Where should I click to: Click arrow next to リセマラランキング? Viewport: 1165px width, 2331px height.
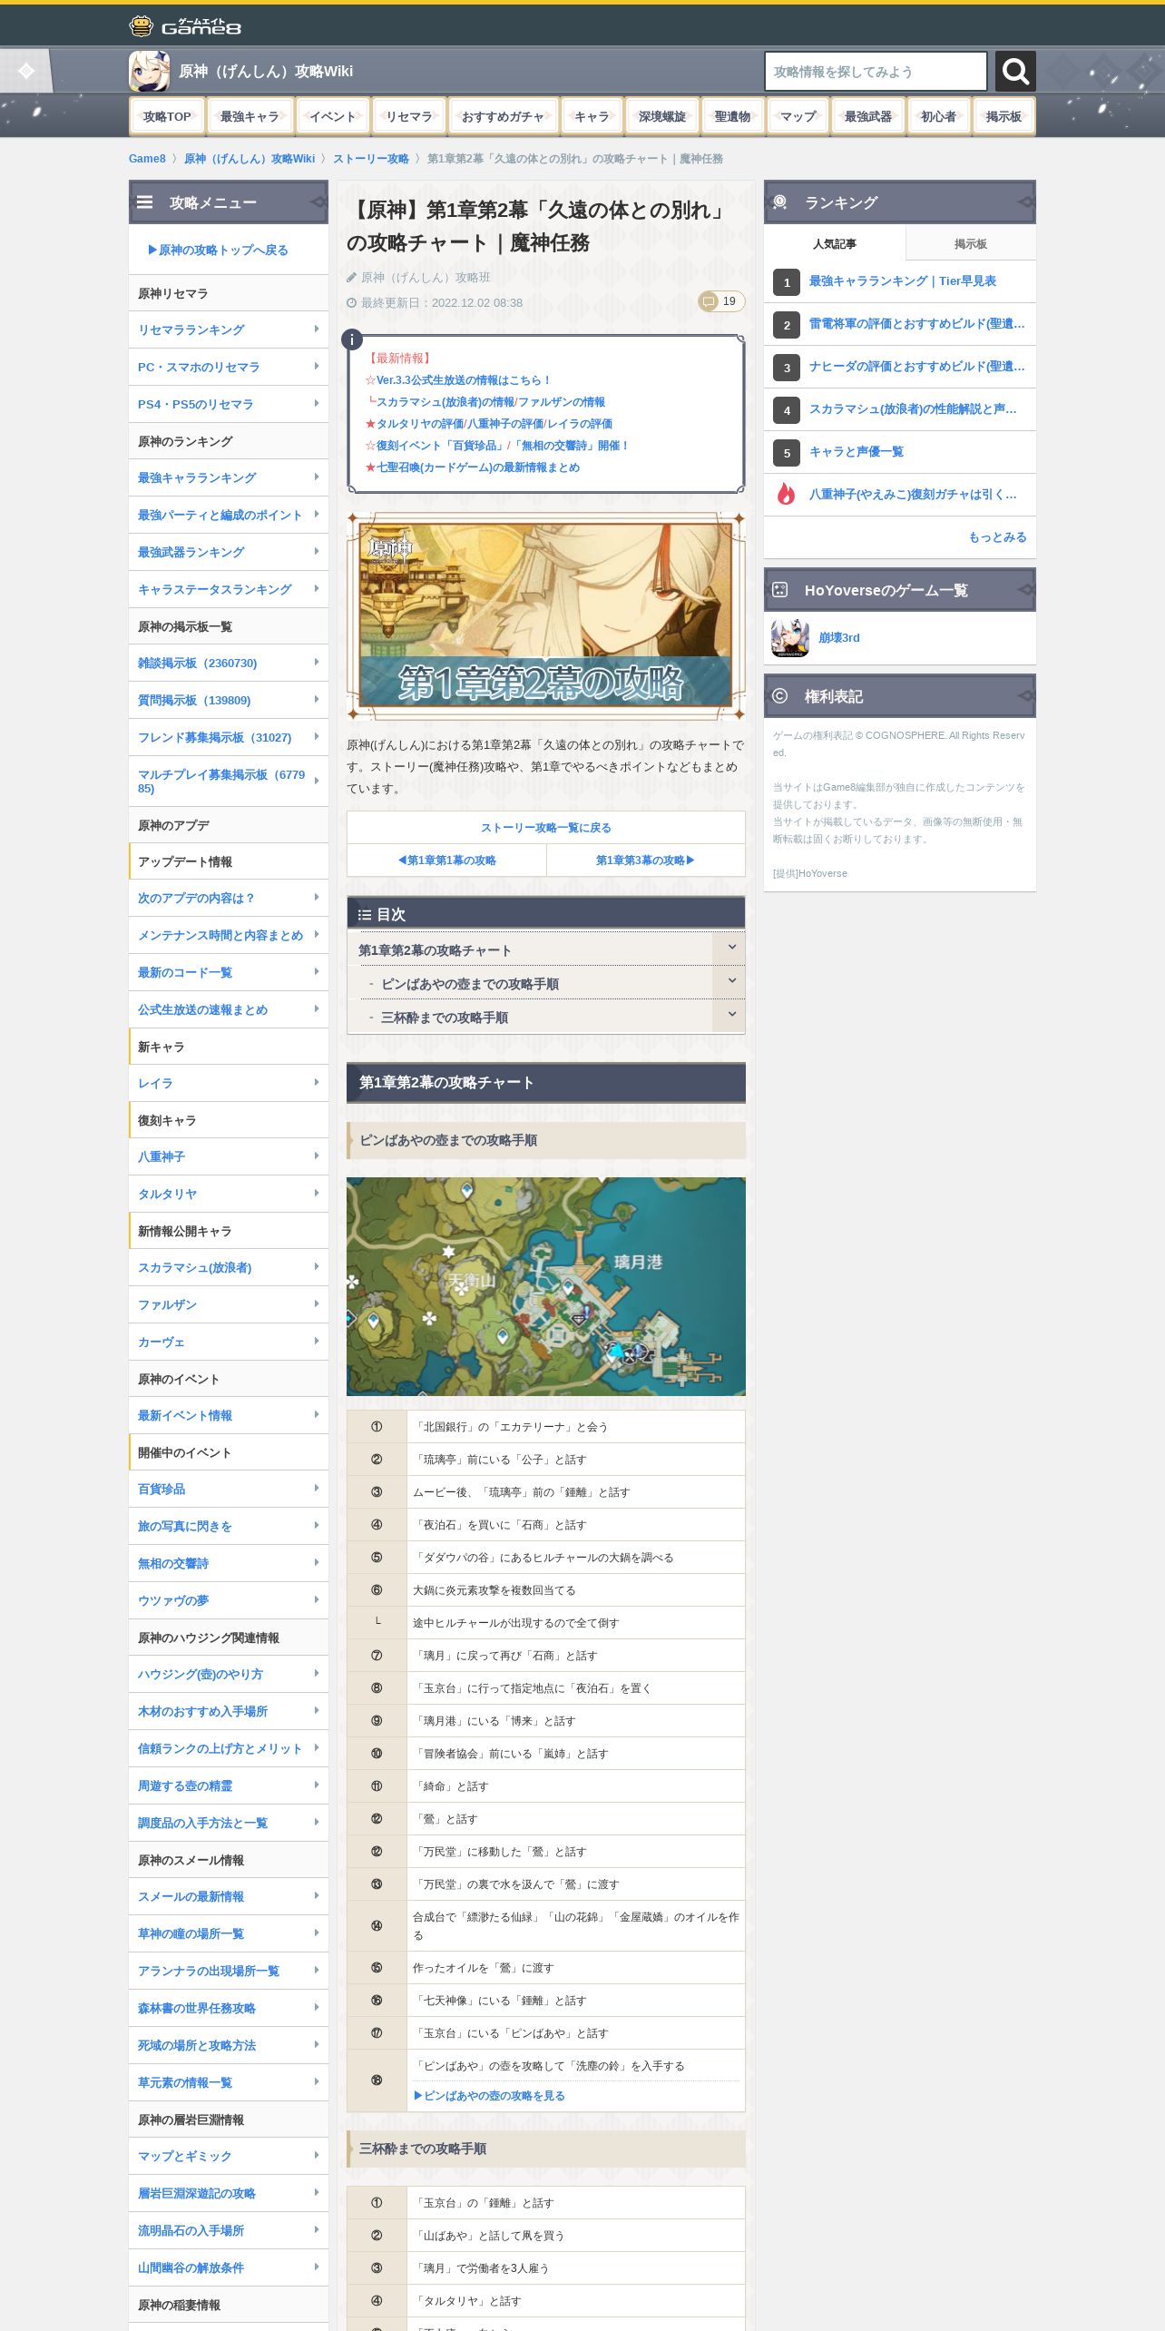pyautogui.click(x=316, y=329)
